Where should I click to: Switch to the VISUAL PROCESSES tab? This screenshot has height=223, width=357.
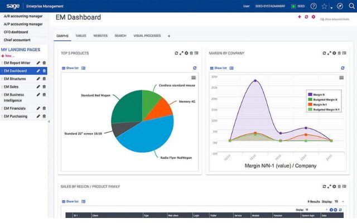pos(147,36)
